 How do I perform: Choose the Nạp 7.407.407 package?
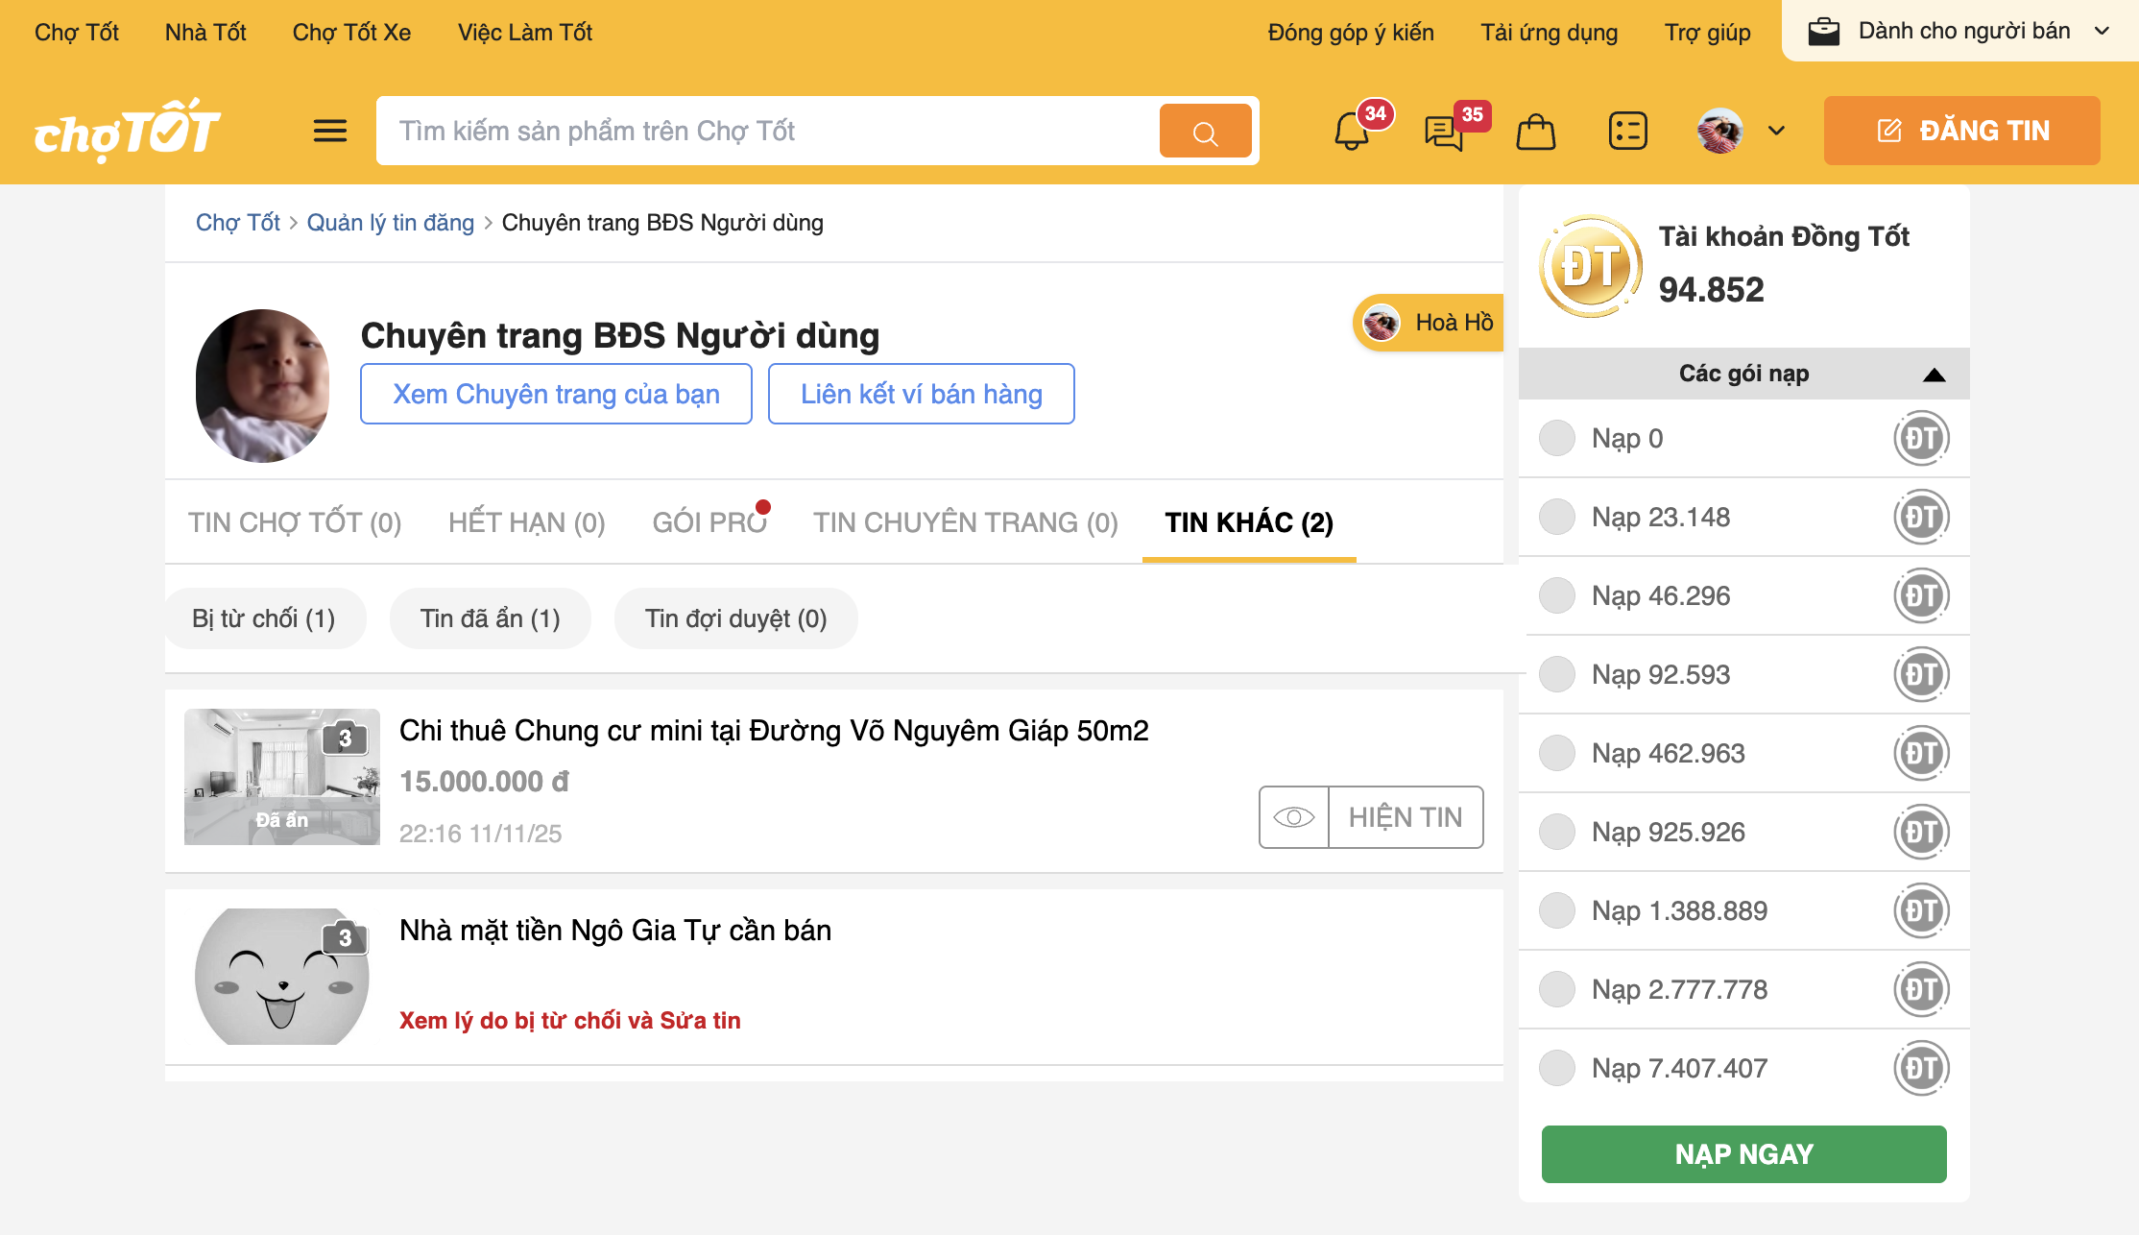click(1556, 1068)
